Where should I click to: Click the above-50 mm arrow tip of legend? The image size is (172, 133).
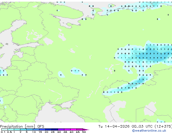[86, 129]
